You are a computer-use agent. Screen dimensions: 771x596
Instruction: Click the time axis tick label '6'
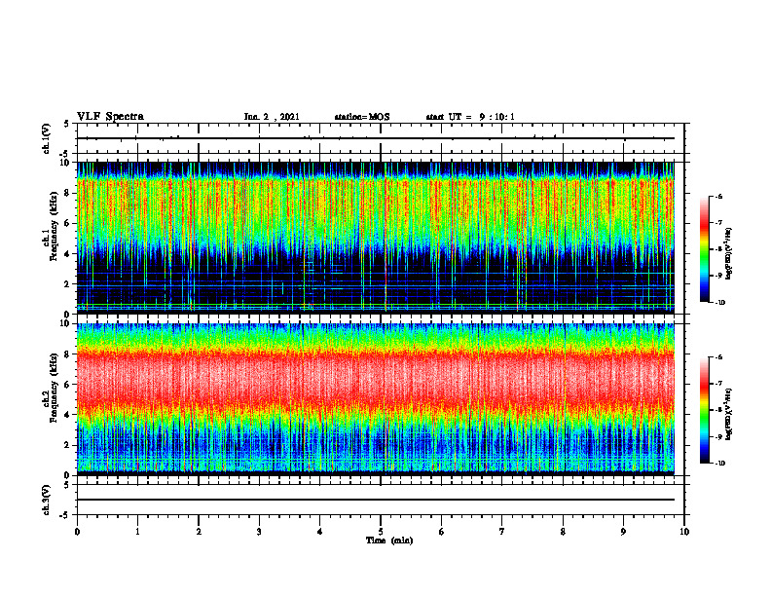click(x=442, y=532)
